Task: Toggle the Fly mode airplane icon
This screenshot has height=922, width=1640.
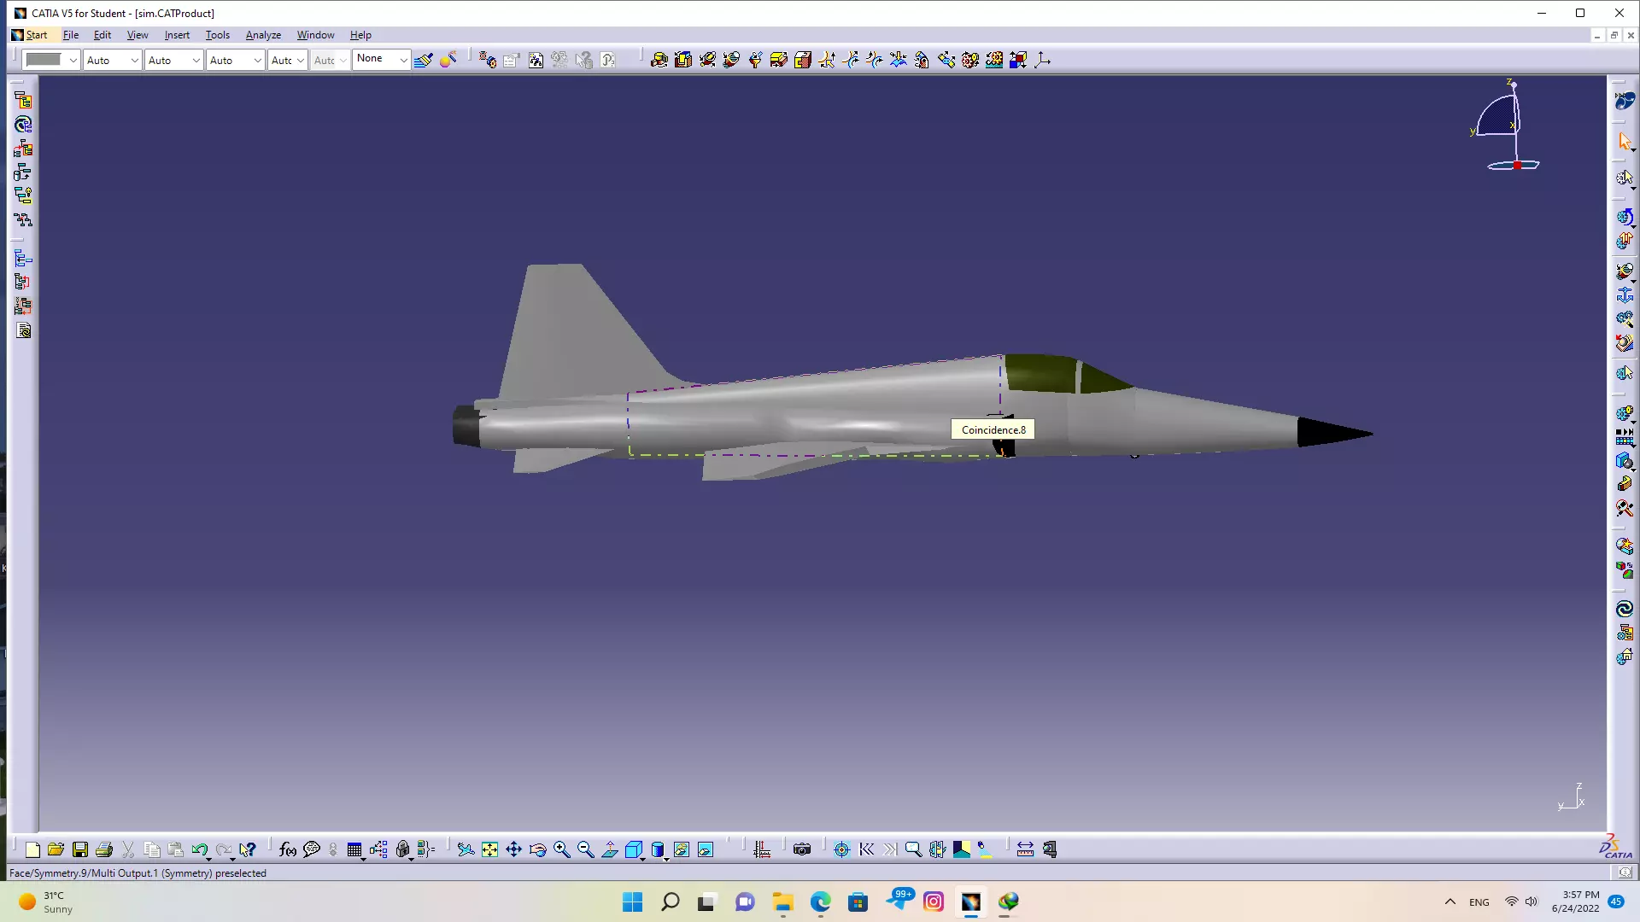Action: coord(466,849)
